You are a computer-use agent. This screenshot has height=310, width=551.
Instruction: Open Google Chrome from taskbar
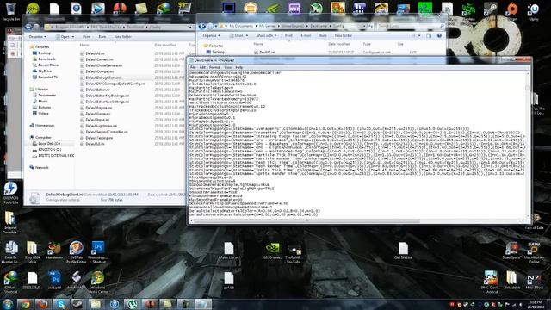(x=25, y=304)
